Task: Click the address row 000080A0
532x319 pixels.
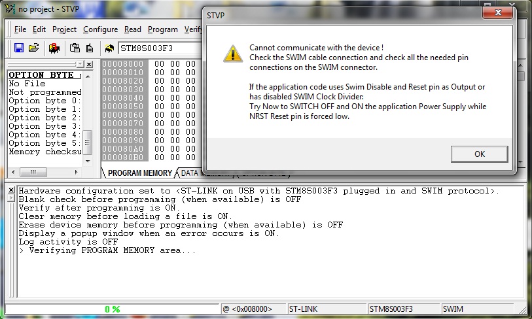Action: click(123, 148)
